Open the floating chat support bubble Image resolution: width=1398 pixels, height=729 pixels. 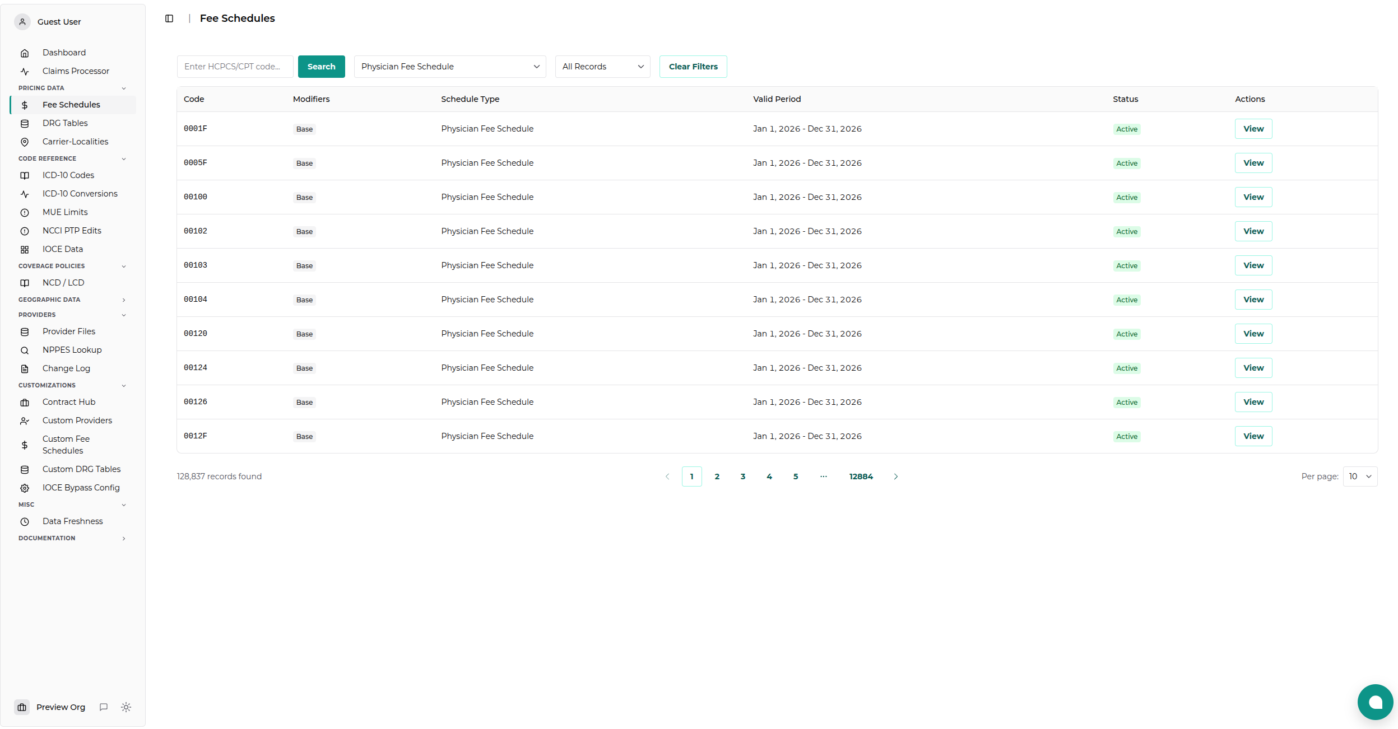[x=1375, y=702]
